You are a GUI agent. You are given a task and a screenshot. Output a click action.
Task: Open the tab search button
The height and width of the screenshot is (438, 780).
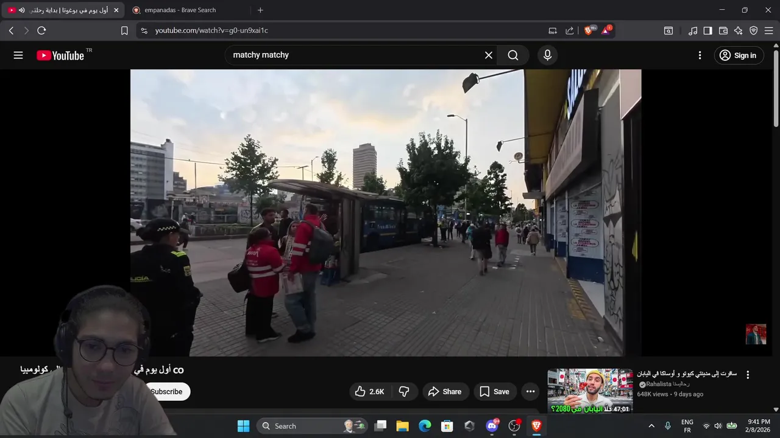pos(668,30)
